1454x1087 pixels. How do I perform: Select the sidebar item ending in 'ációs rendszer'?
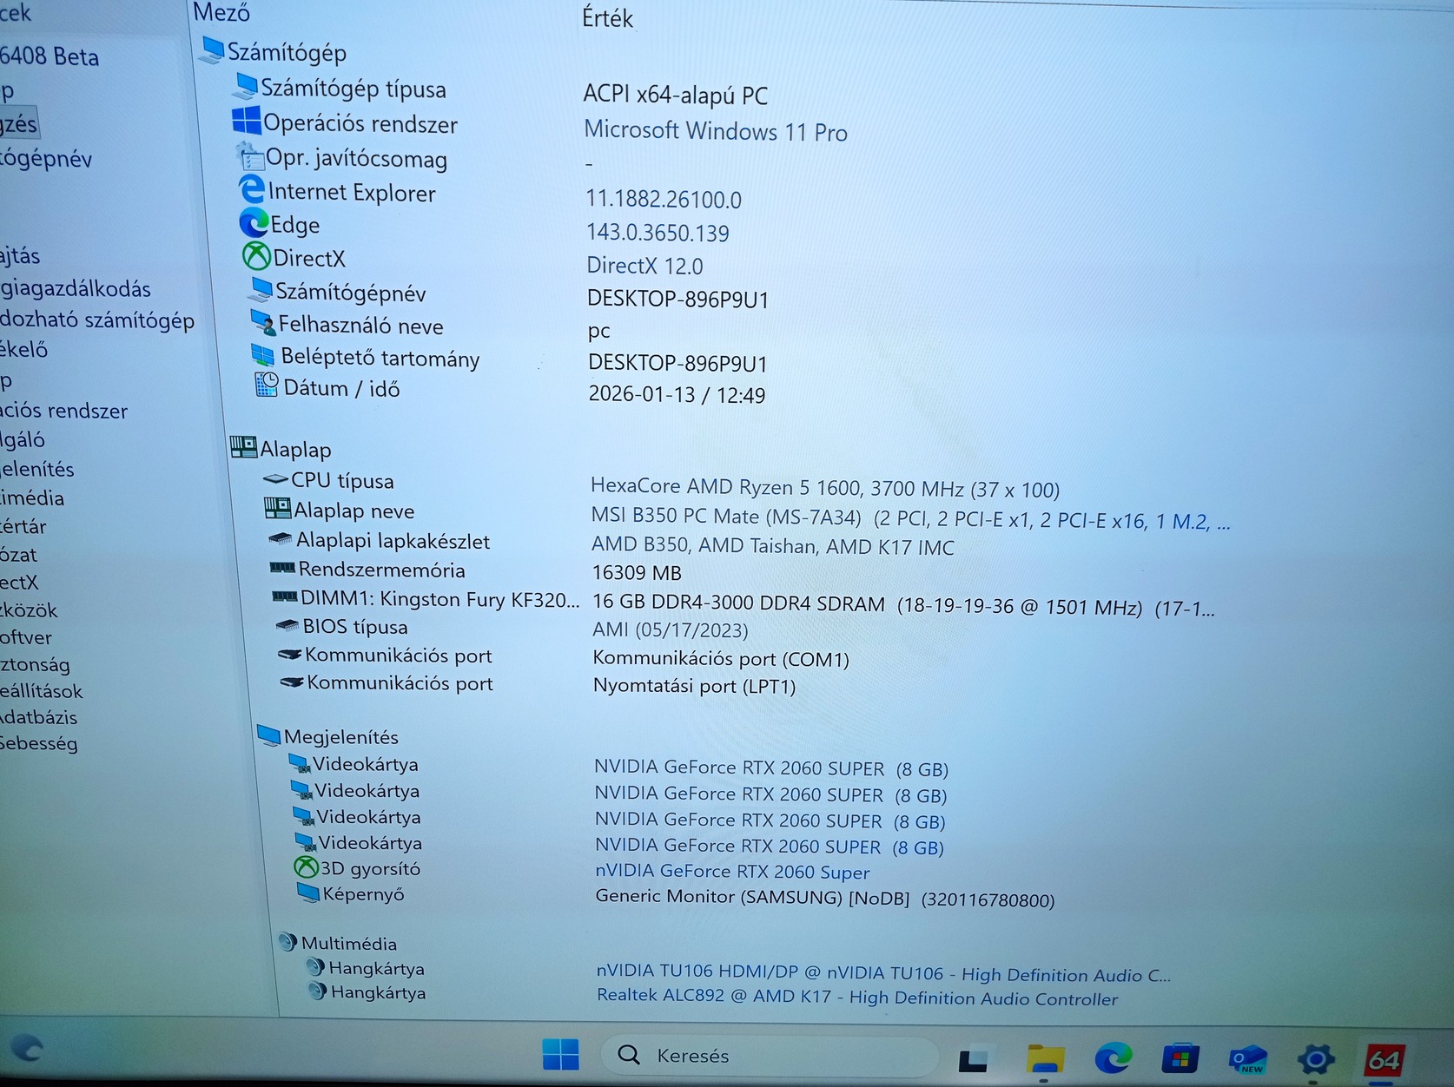click(64, 411)
